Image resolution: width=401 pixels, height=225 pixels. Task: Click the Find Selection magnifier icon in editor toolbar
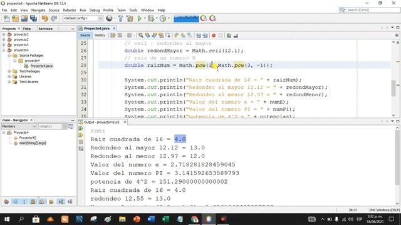pos(140,36)
